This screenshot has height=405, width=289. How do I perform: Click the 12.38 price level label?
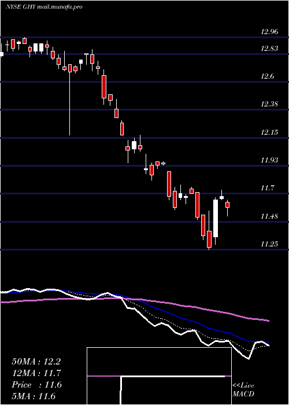pyautogui.click(x=269, y=104)
